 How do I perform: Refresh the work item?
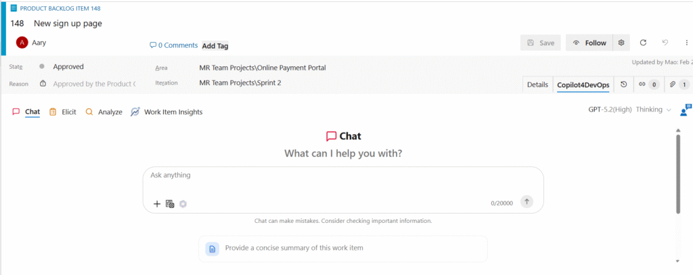pos(643,43)
